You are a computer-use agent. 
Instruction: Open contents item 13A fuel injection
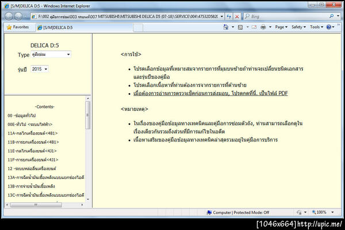pyautogui.click(x=46, y=178)
